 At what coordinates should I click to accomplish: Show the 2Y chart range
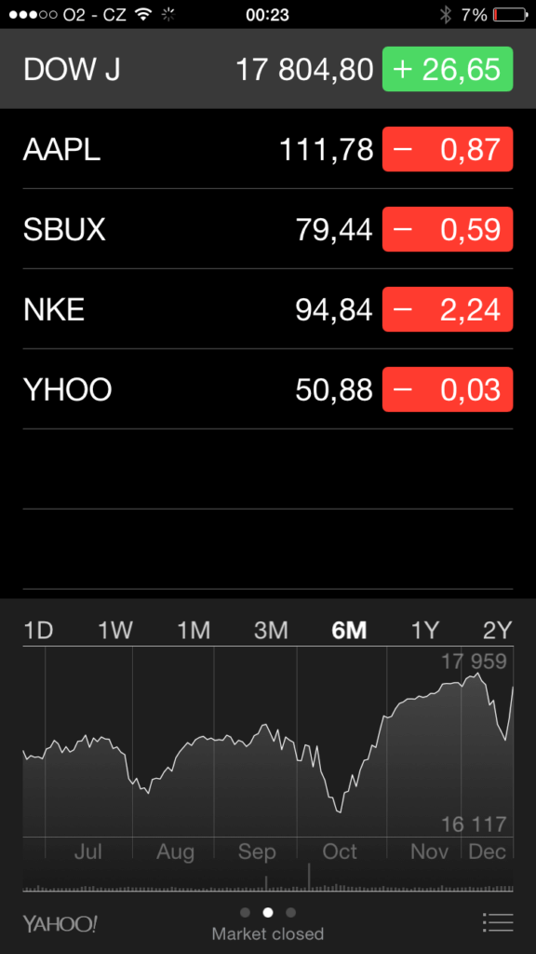(x=498, y=631)
